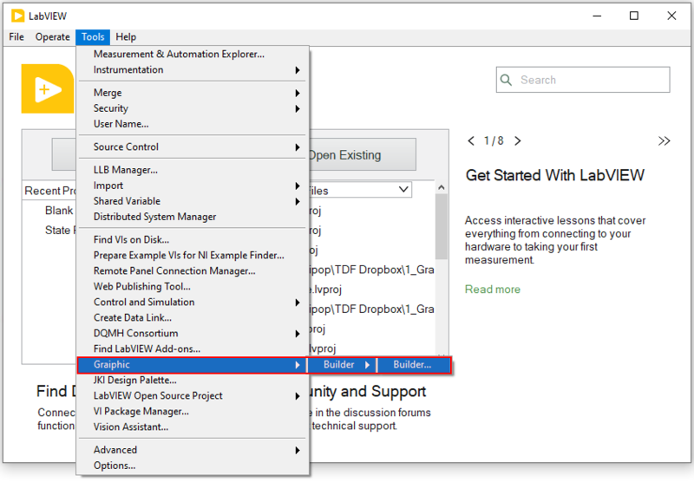Go to next getting-started slide

click(x=517, y=141)
